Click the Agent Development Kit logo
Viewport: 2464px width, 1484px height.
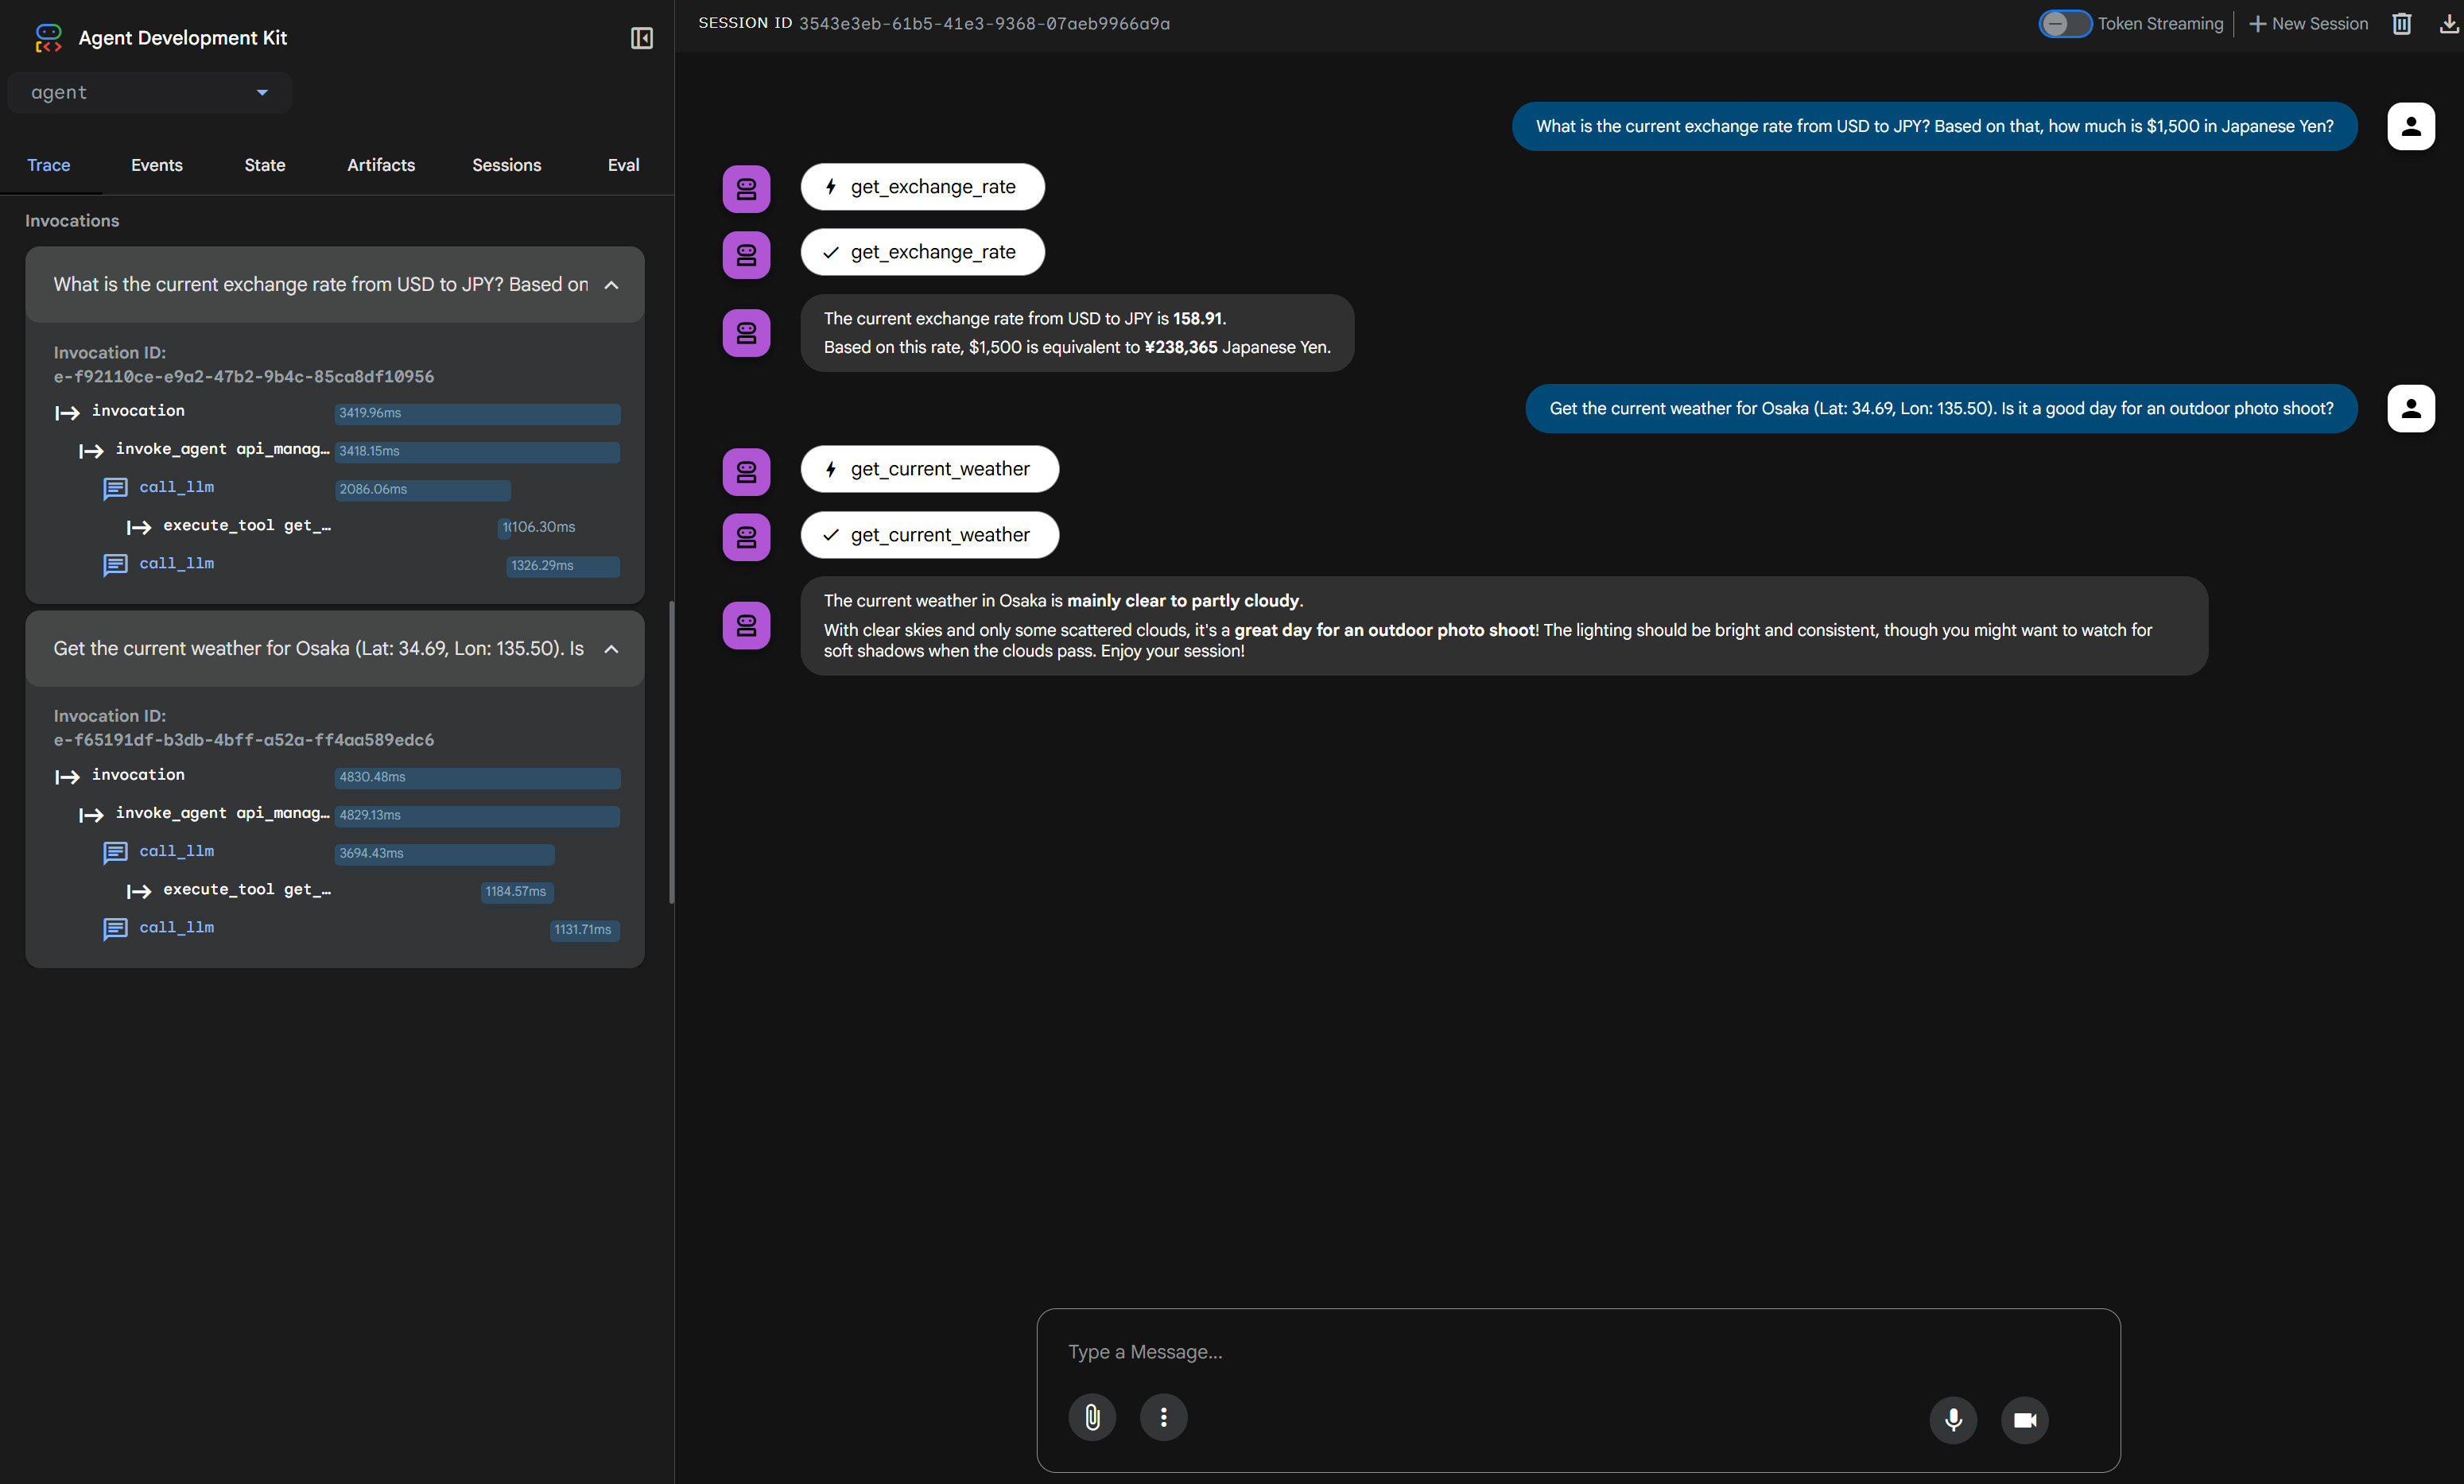tap(48, 38)
